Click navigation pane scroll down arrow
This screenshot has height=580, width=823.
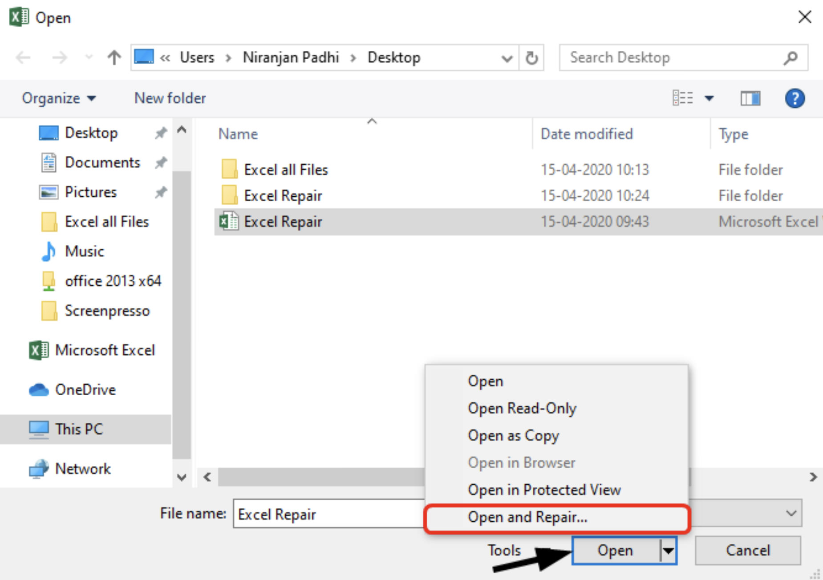[182, 478]
